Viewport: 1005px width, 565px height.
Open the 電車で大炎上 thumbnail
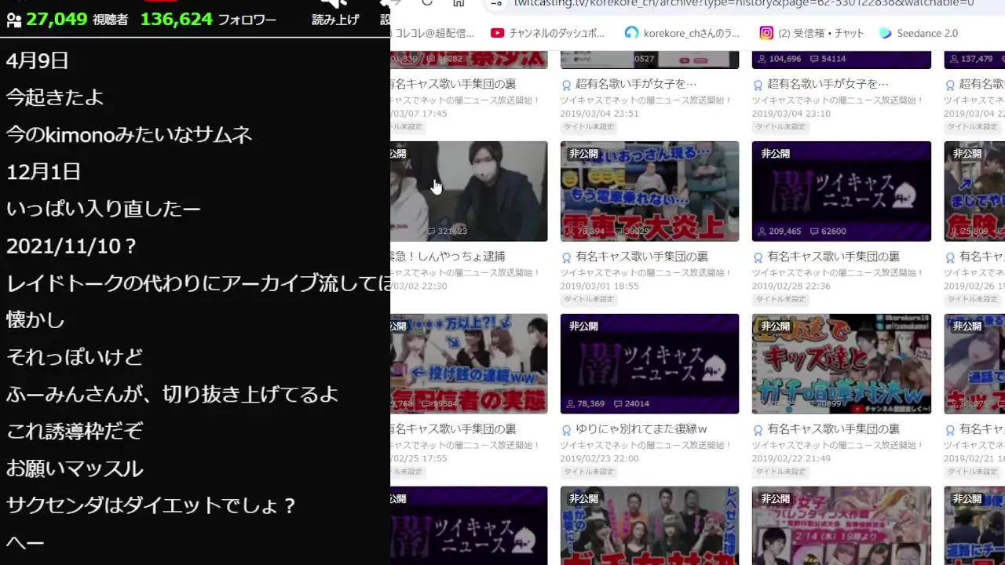tap(649, 191)
